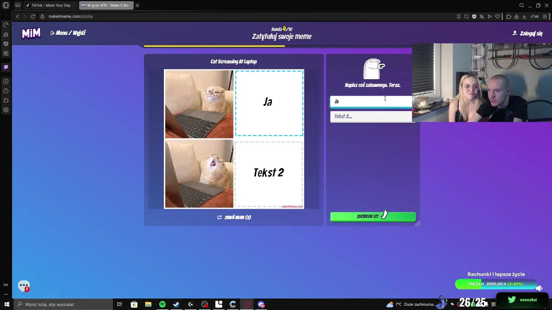Open Task View on taskbar

119,304
